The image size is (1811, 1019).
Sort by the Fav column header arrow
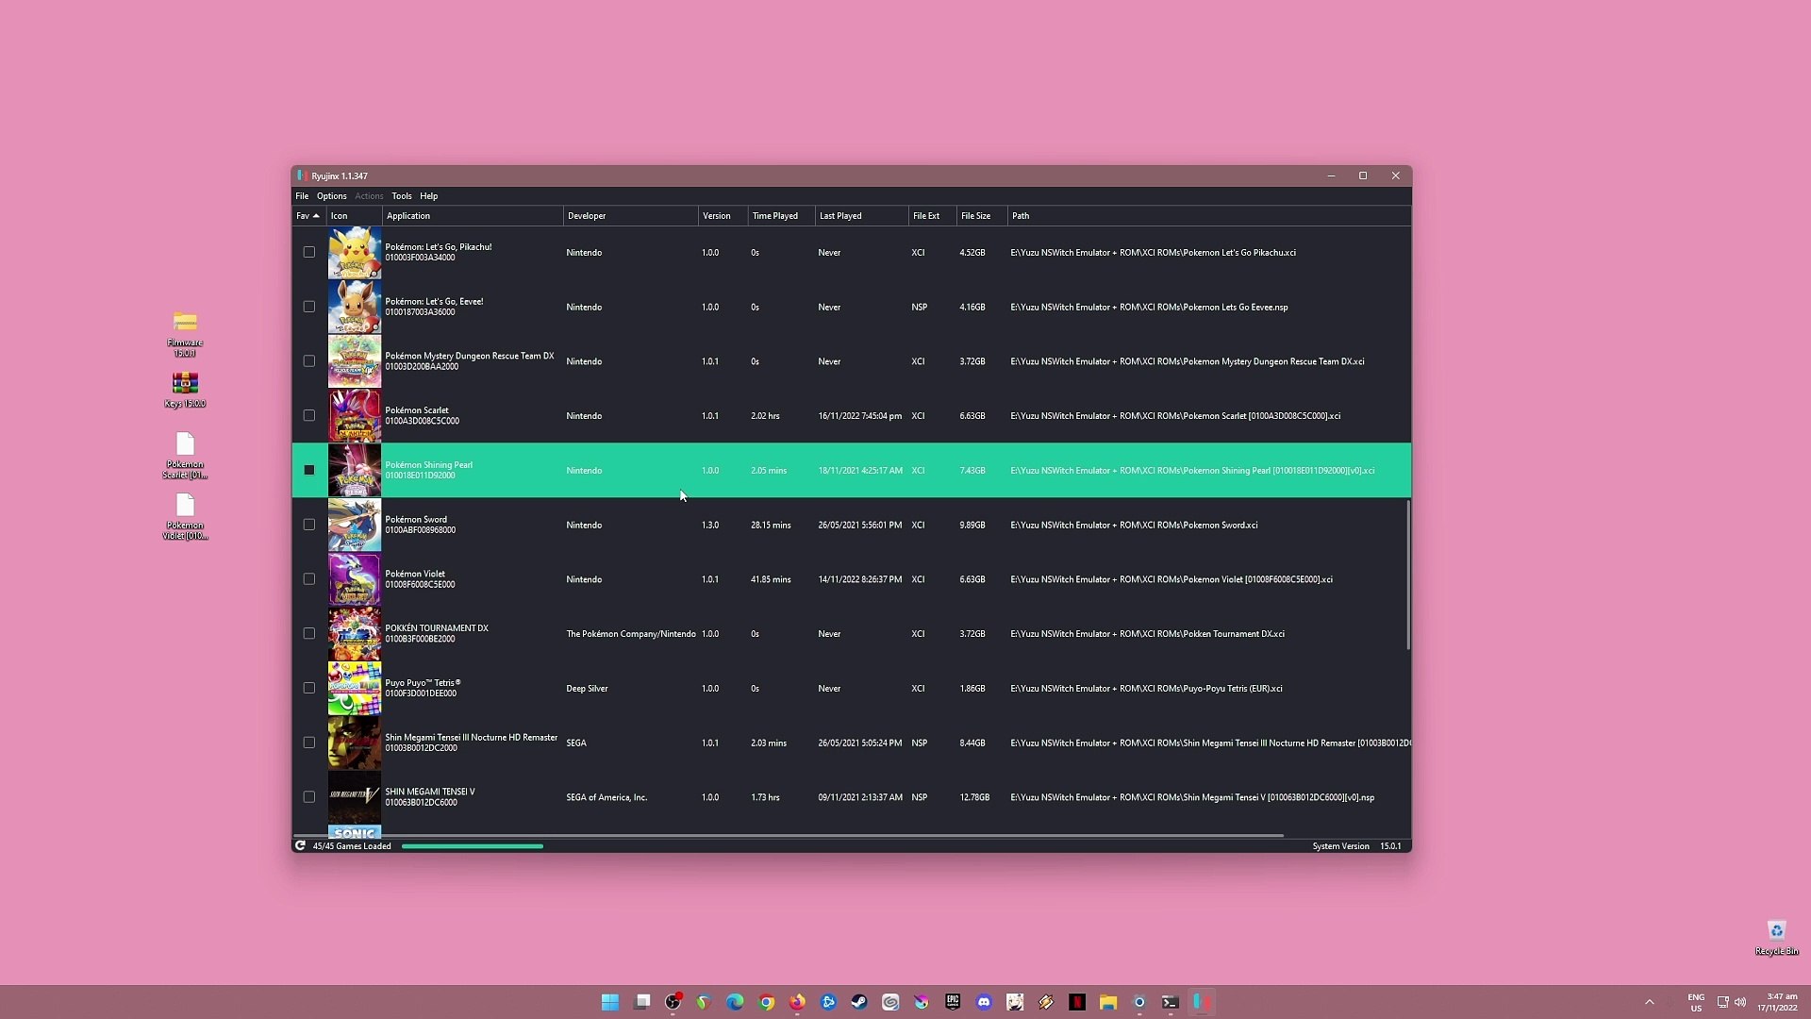315,216
